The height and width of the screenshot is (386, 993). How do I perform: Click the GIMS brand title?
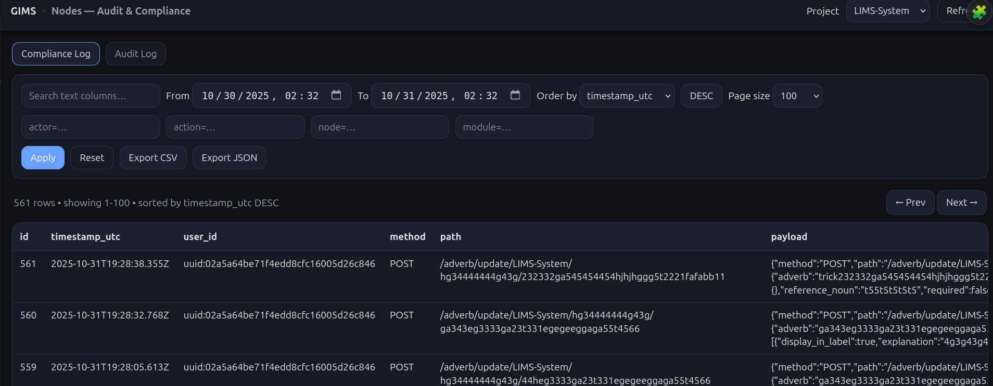23,11
